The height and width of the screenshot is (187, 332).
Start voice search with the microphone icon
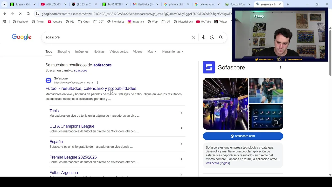coord(204,37)
